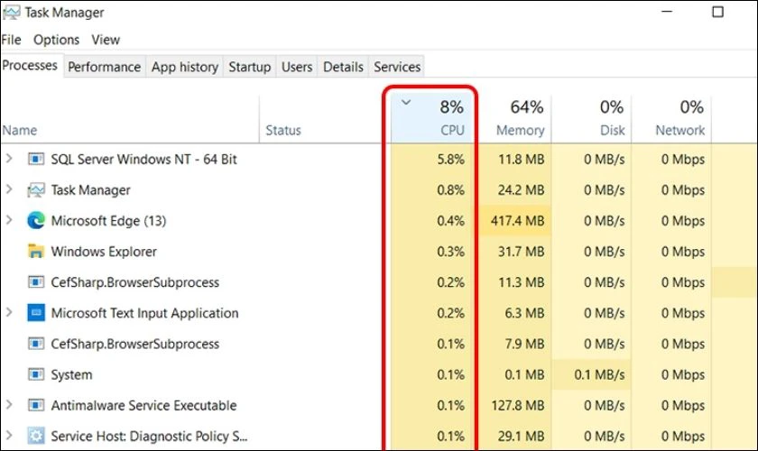Click icon of CefSharp row using 11.3 MB

point(36,282)
